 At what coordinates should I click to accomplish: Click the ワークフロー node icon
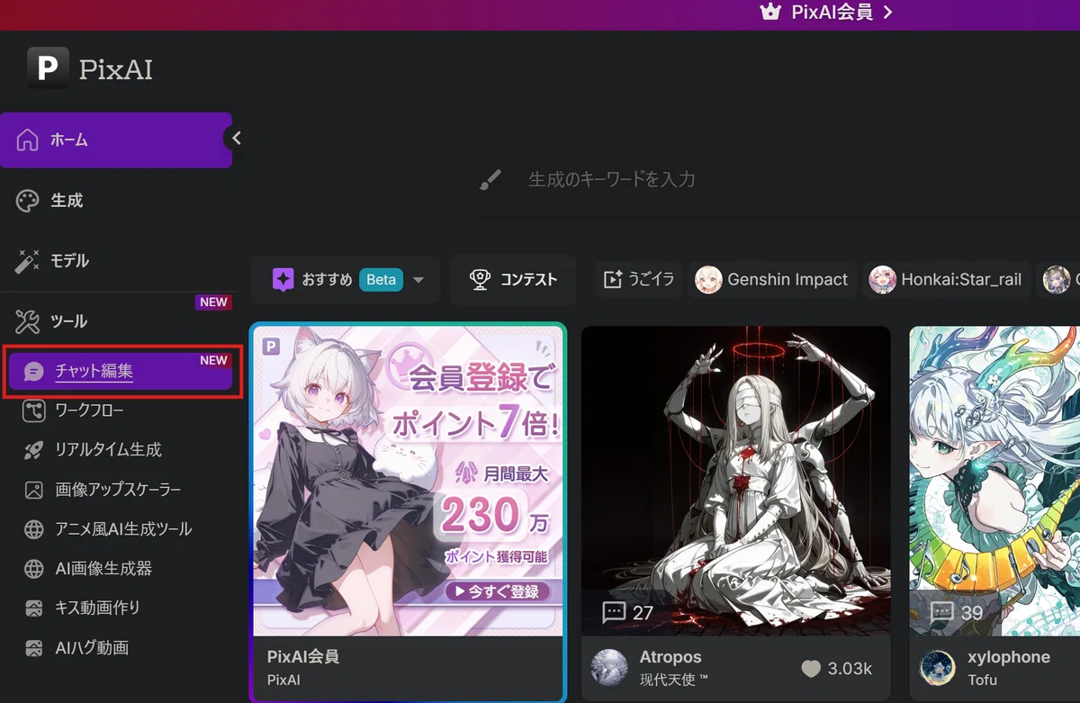point(34,411)
